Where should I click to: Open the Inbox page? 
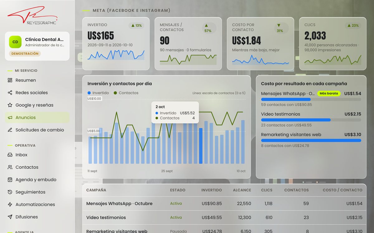(x=37, y=155)
